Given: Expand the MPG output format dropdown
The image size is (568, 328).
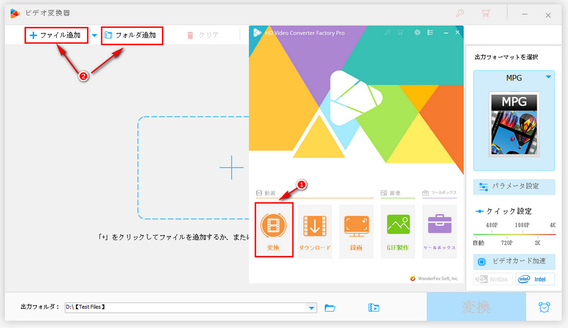Looking at the screenshot, I should point(548,77).
